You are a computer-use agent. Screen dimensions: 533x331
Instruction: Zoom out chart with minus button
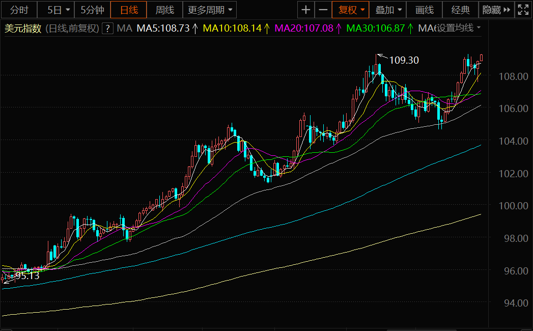coord(323,10)
